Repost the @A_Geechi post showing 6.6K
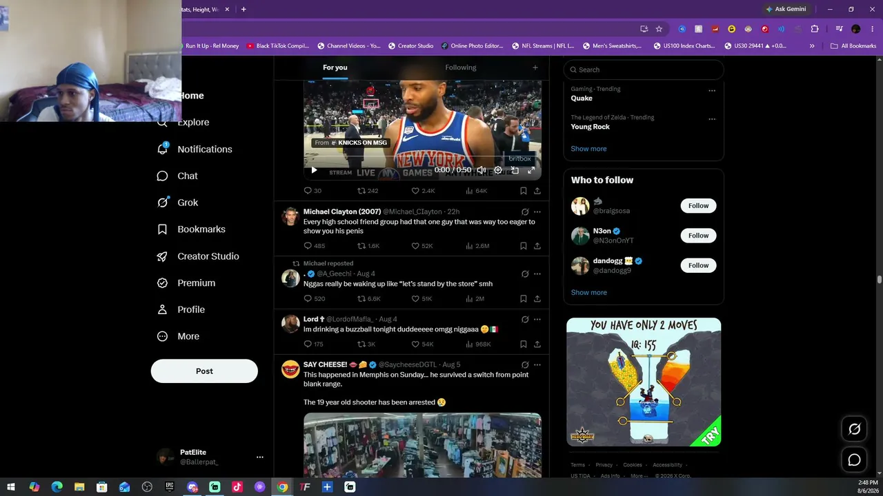This screenshot has width=883, height=496. pos(368,299)
